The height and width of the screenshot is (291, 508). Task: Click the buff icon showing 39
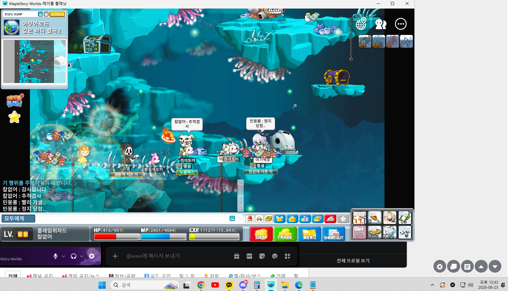tap(365, 41)
